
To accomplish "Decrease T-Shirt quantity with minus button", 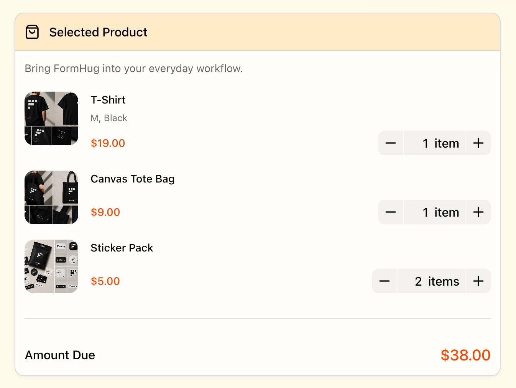I will 391,143.
